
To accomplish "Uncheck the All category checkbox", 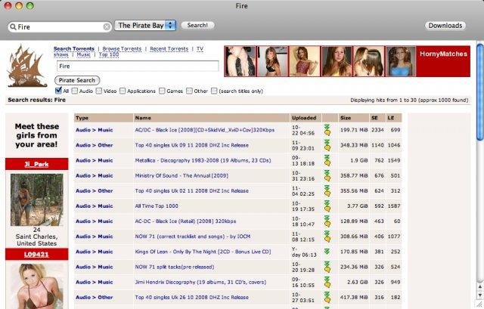I will (58, 91).
